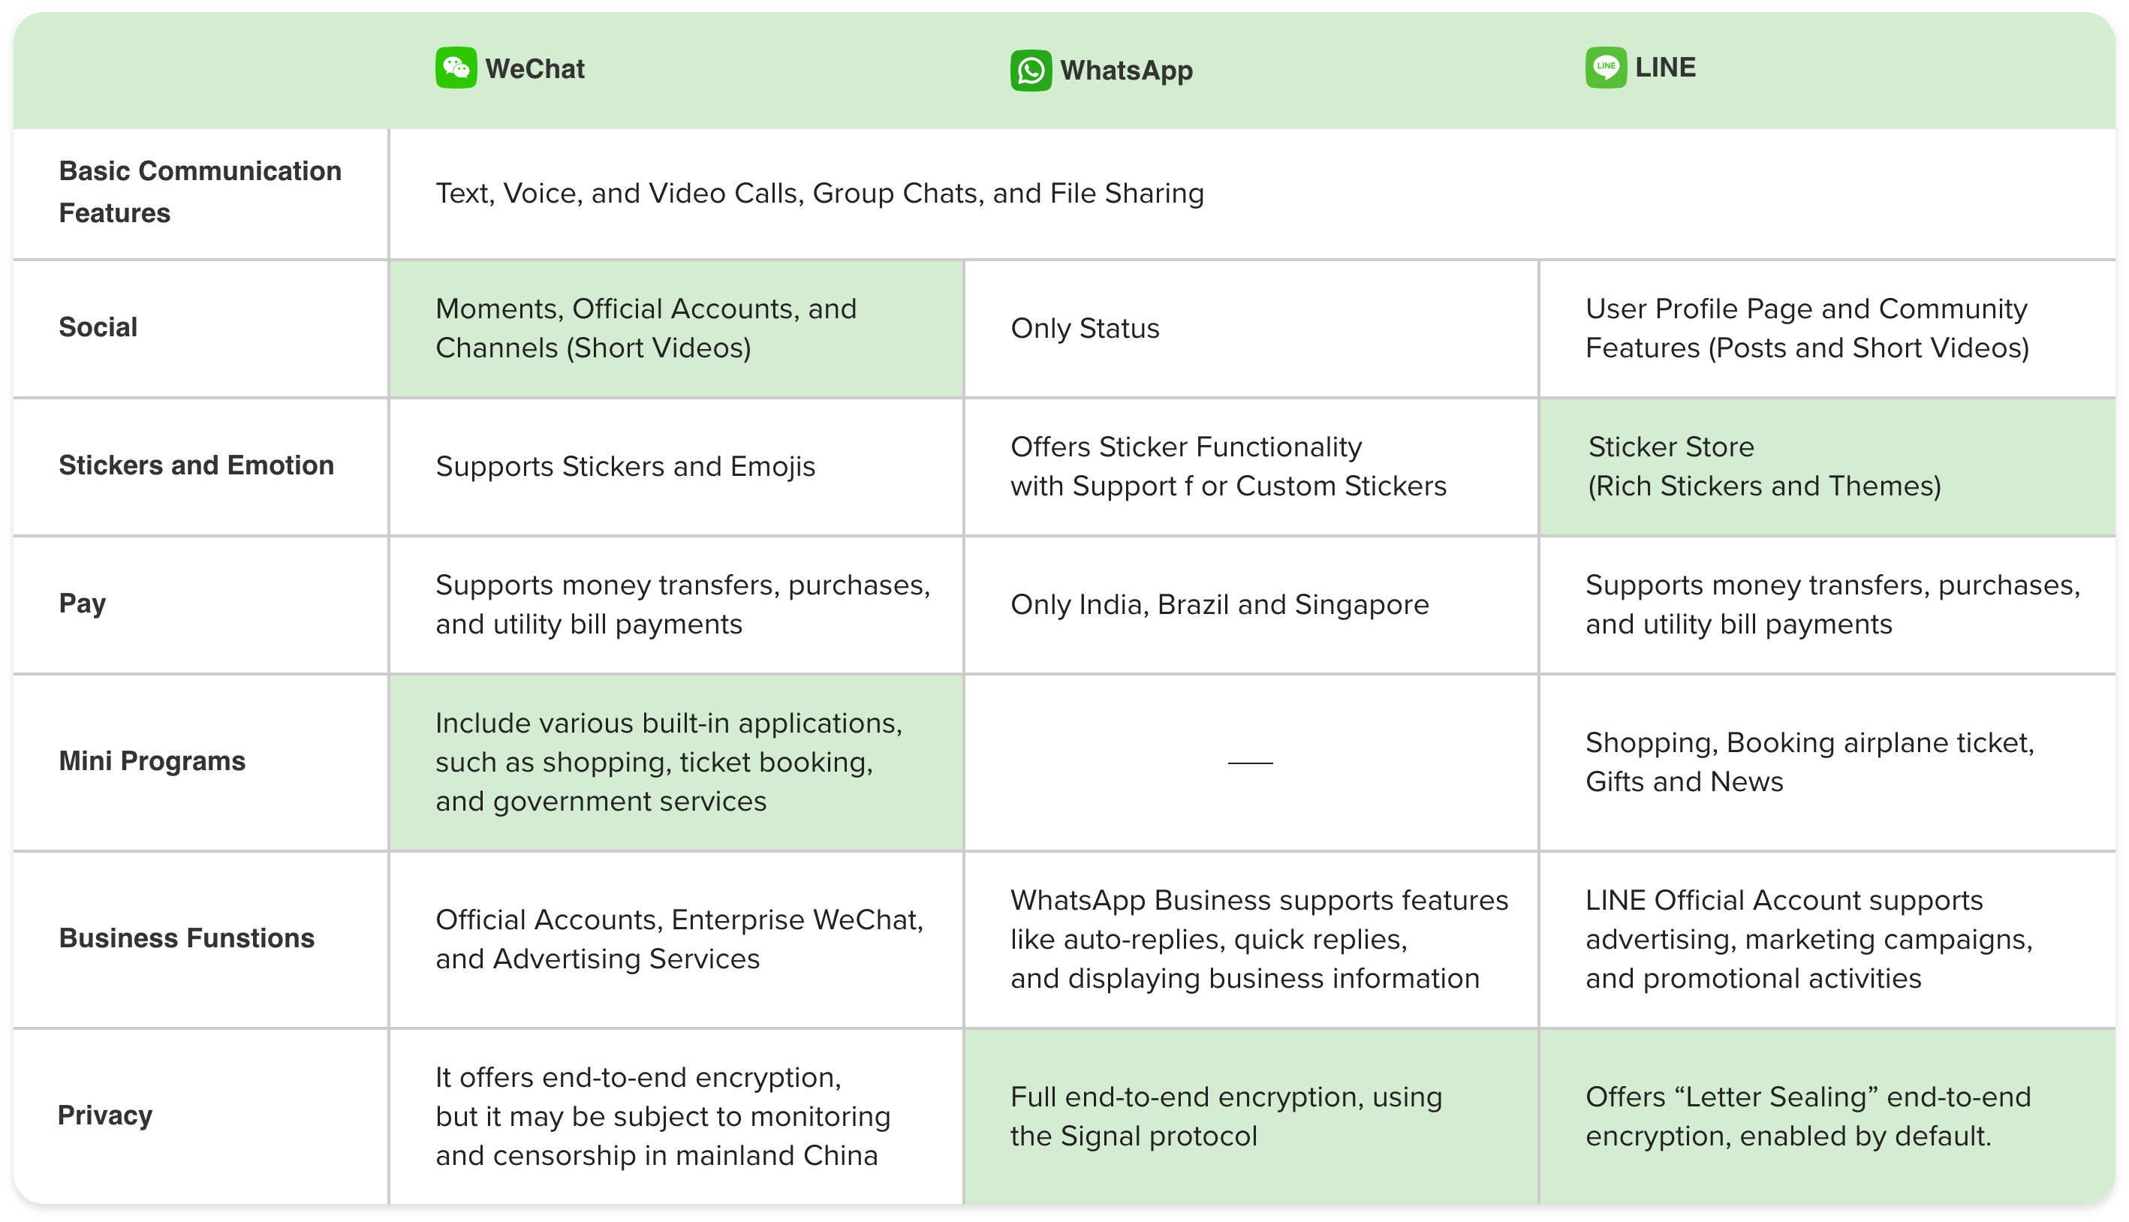Click the 'Moments, Official Accounts' highlighted cell

coord(646,328)
